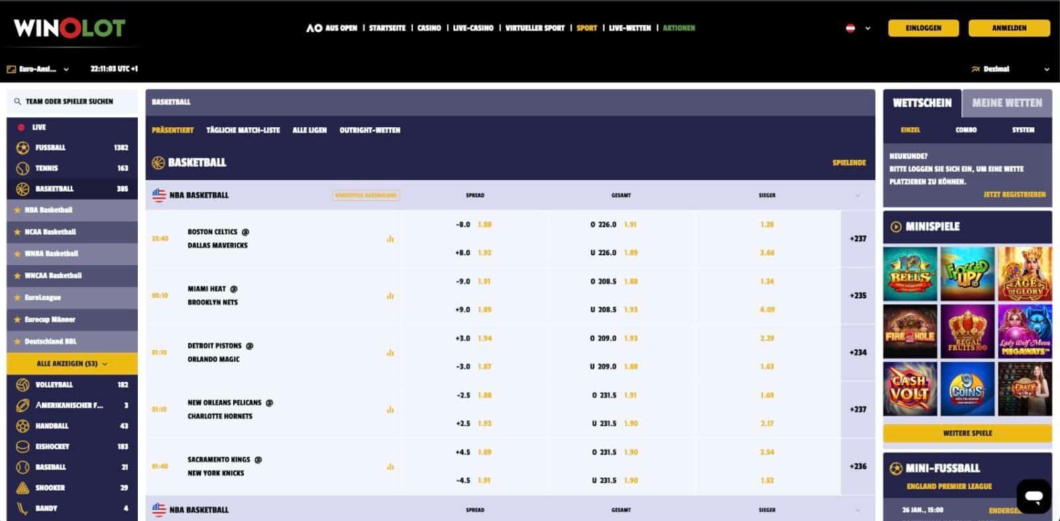Expand the Dezimal odds format dropdown
The width and height of the screenshot is (1060, 521).
pos(1010,69)
